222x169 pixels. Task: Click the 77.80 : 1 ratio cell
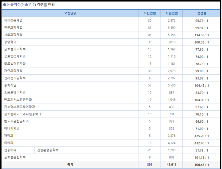202,49
